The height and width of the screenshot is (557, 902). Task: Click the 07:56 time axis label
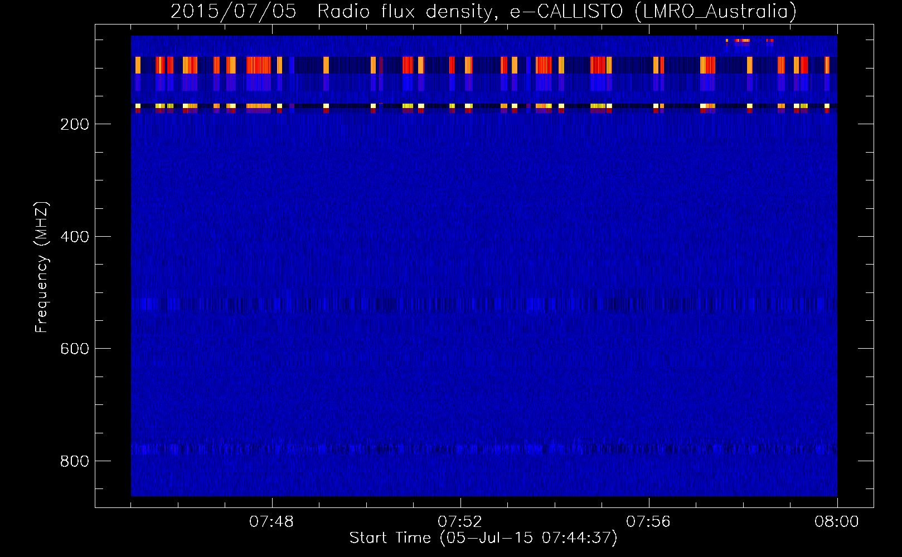tap(648, 522)
